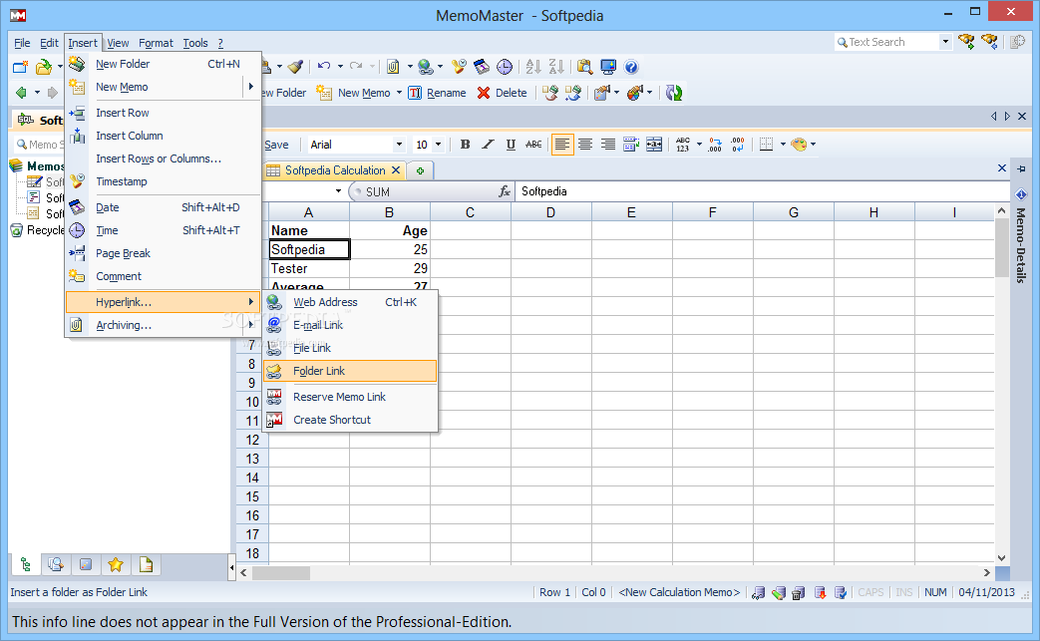Click the vertical scrollbar thumb

[1001, 247]
